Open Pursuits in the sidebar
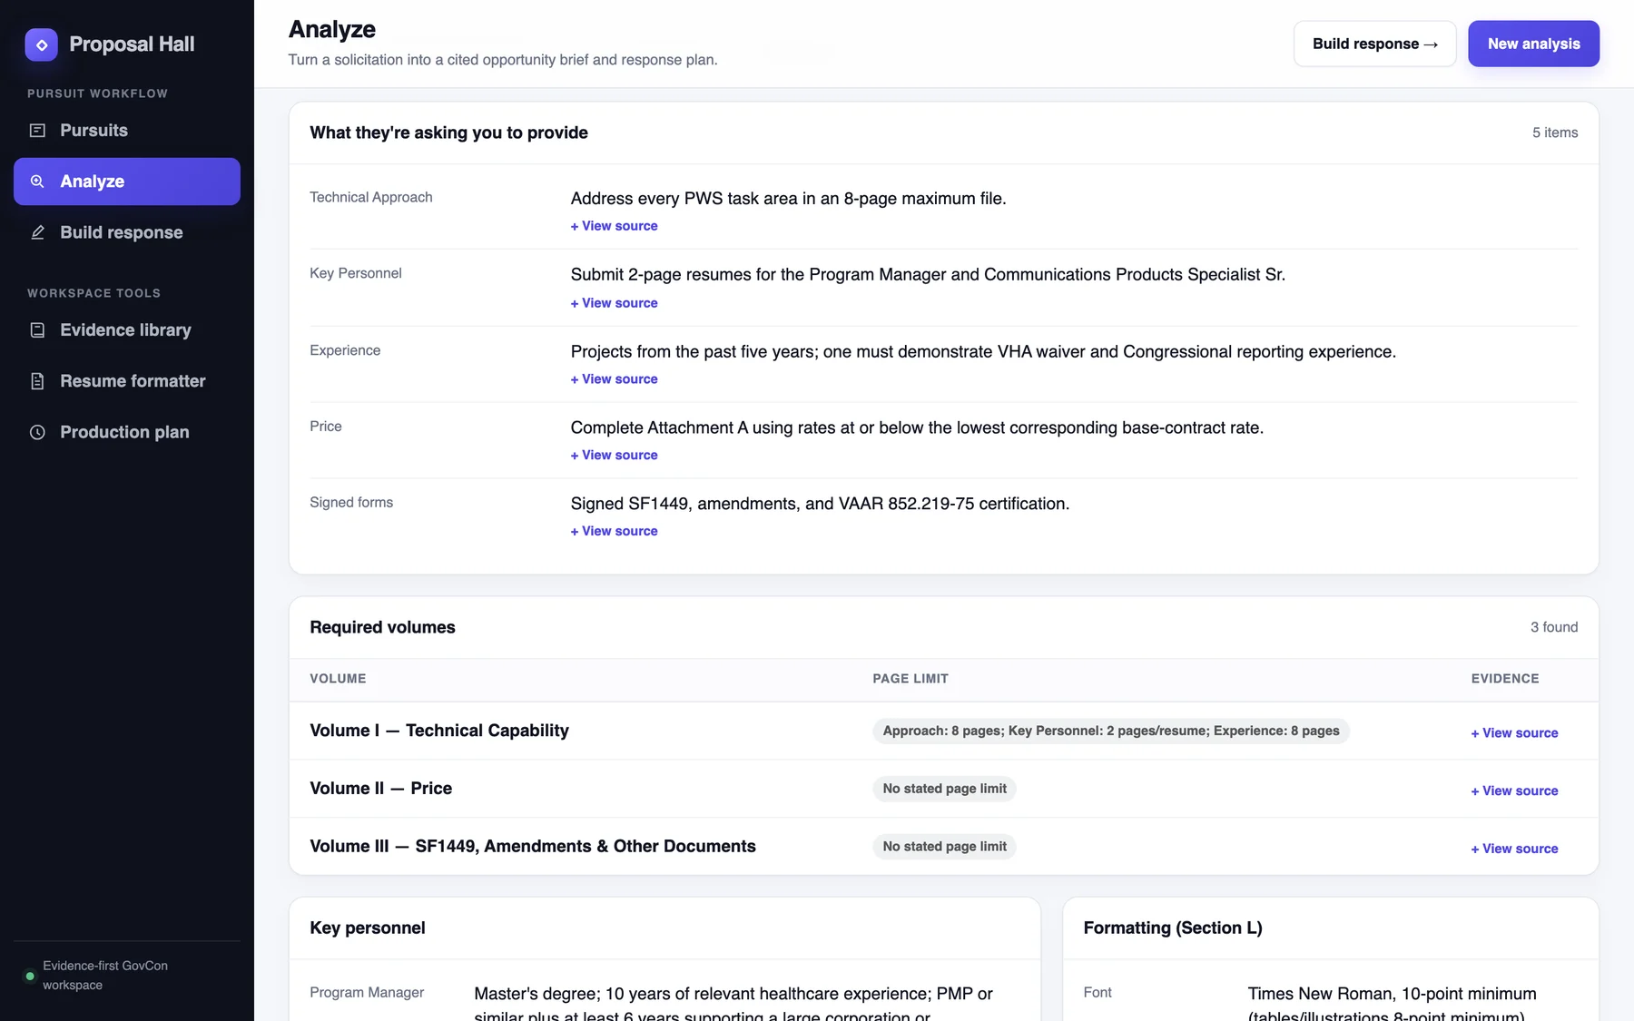Image resolution: width=1634 pixels, height=1021 pixels. coord(127,131)
